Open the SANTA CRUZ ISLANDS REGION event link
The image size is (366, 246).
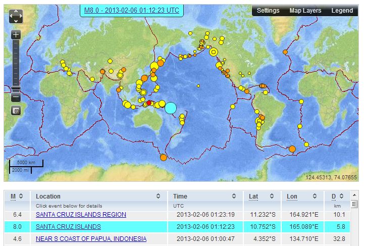click(81, 215)
